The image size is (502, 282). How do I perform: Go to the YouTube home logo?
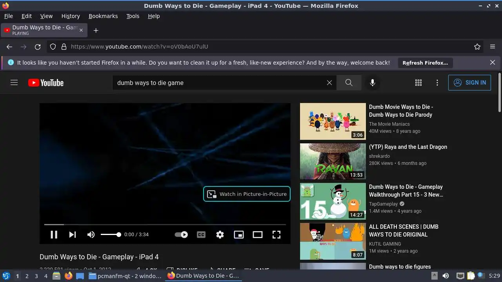tap(46, 83)
